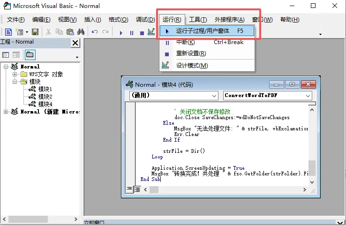Open the Insert object dropdown arrow
The width and height of the screenshot is (346, 226).
coord(27,32)
